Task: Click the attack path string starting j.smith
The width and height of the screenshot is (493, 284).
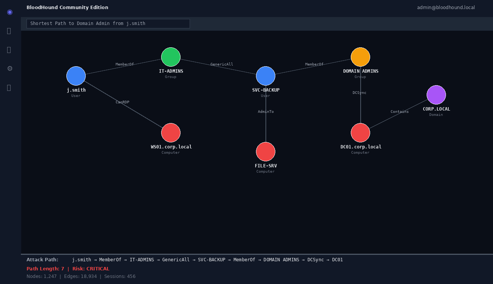Action: coord(207,260)
